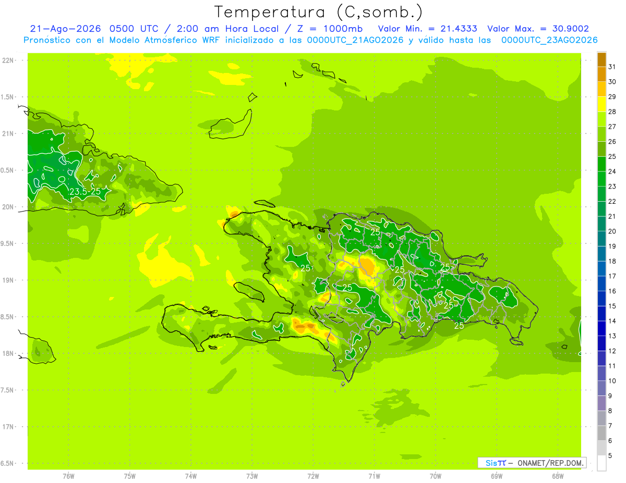626x483 pixels.
Task: Click the yellow legend swatch between 28 and 29
Action: [x=601, y=104]
